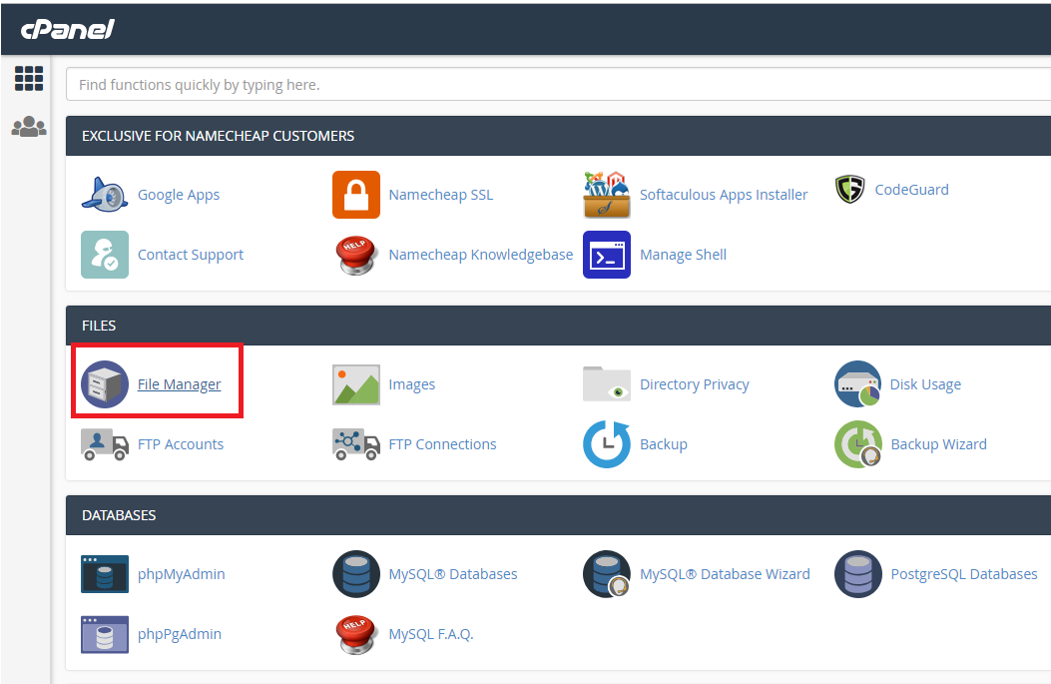Open the FTP Accounts link
This screenshot has height=684, width=1051.
coord(181,444)
